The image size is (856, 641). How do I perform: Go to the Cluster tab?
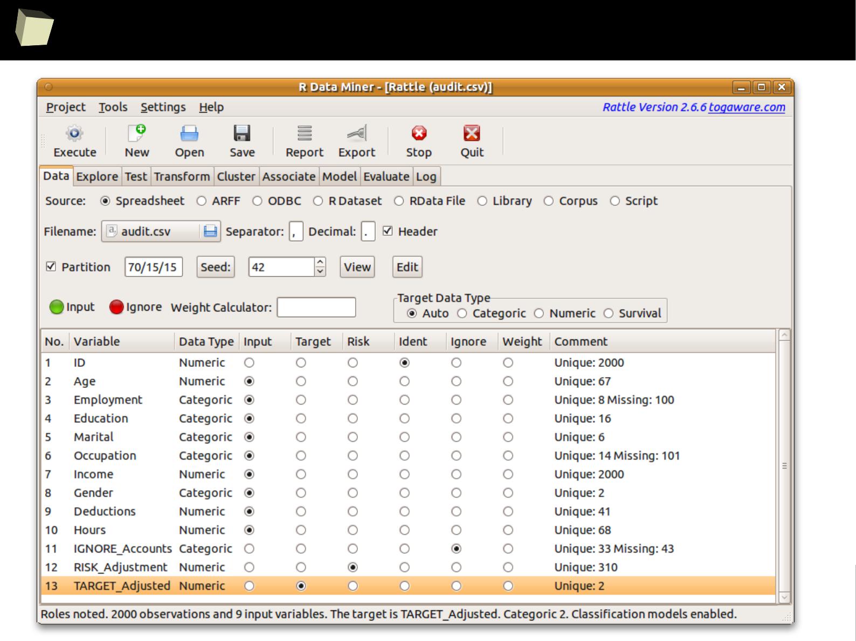236,177
